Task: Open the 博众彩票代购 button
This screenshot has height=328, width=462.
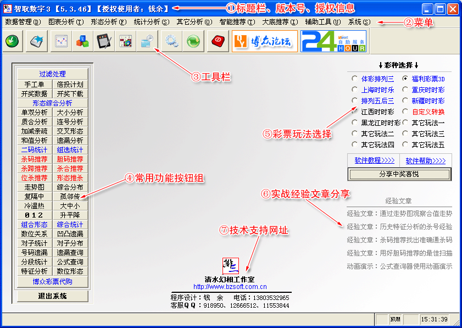Action: (52, 281)
